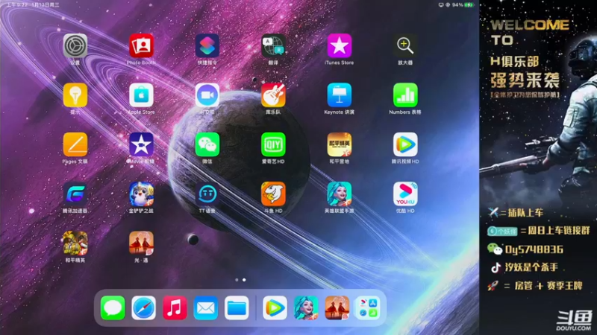Viewport: 597px width, 335px height.
Task: Open 英雄联盟手游 on home screen
Action: tap(340, 194)
